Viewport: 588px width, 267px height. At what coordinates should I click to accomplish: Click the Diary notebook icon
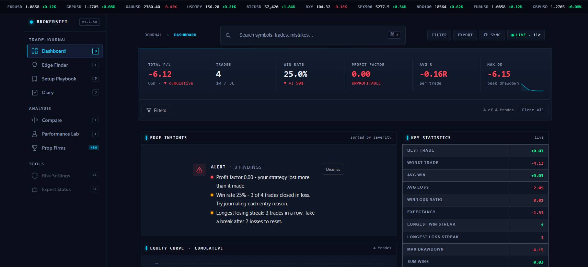tap(35, 92)
